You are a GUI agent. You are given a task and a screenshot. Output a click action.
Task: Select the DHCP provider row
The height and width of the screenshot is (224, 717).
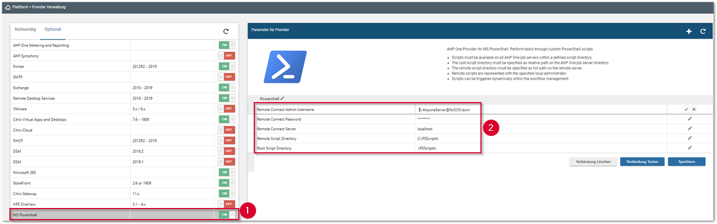[x=125, y=141]
